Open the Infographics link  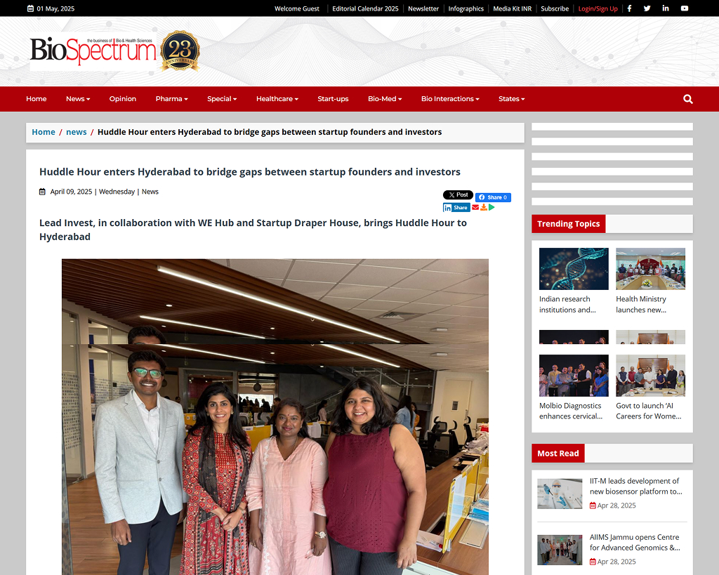[466, 8]
